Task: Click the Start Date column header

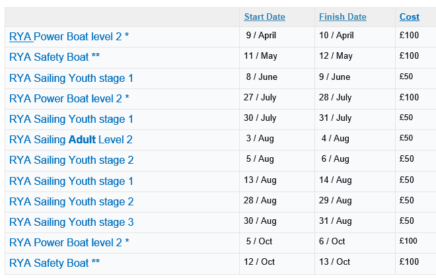Action: [264, 17]
